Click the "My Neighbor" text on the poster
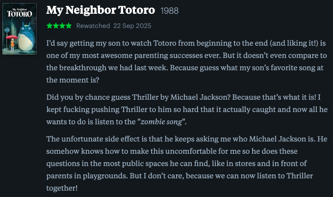Viewport: 333px width, 197px height. (x=20, y=8)
